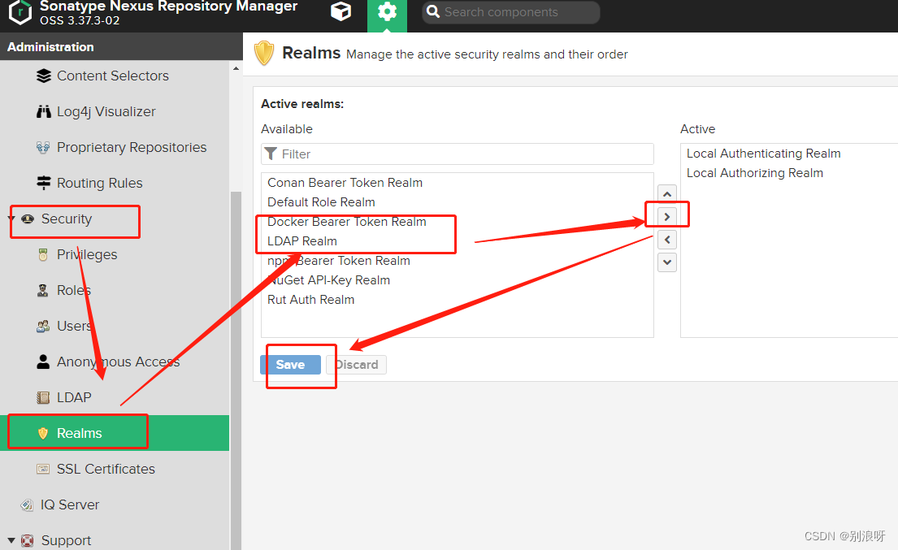Click the Filter funnel icon
The image size is (898, 550).
271,154
